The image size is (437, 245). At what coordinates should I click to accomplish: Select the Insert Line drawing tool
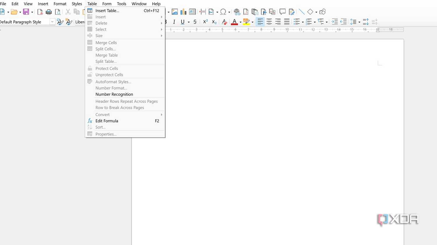[302, 12]
